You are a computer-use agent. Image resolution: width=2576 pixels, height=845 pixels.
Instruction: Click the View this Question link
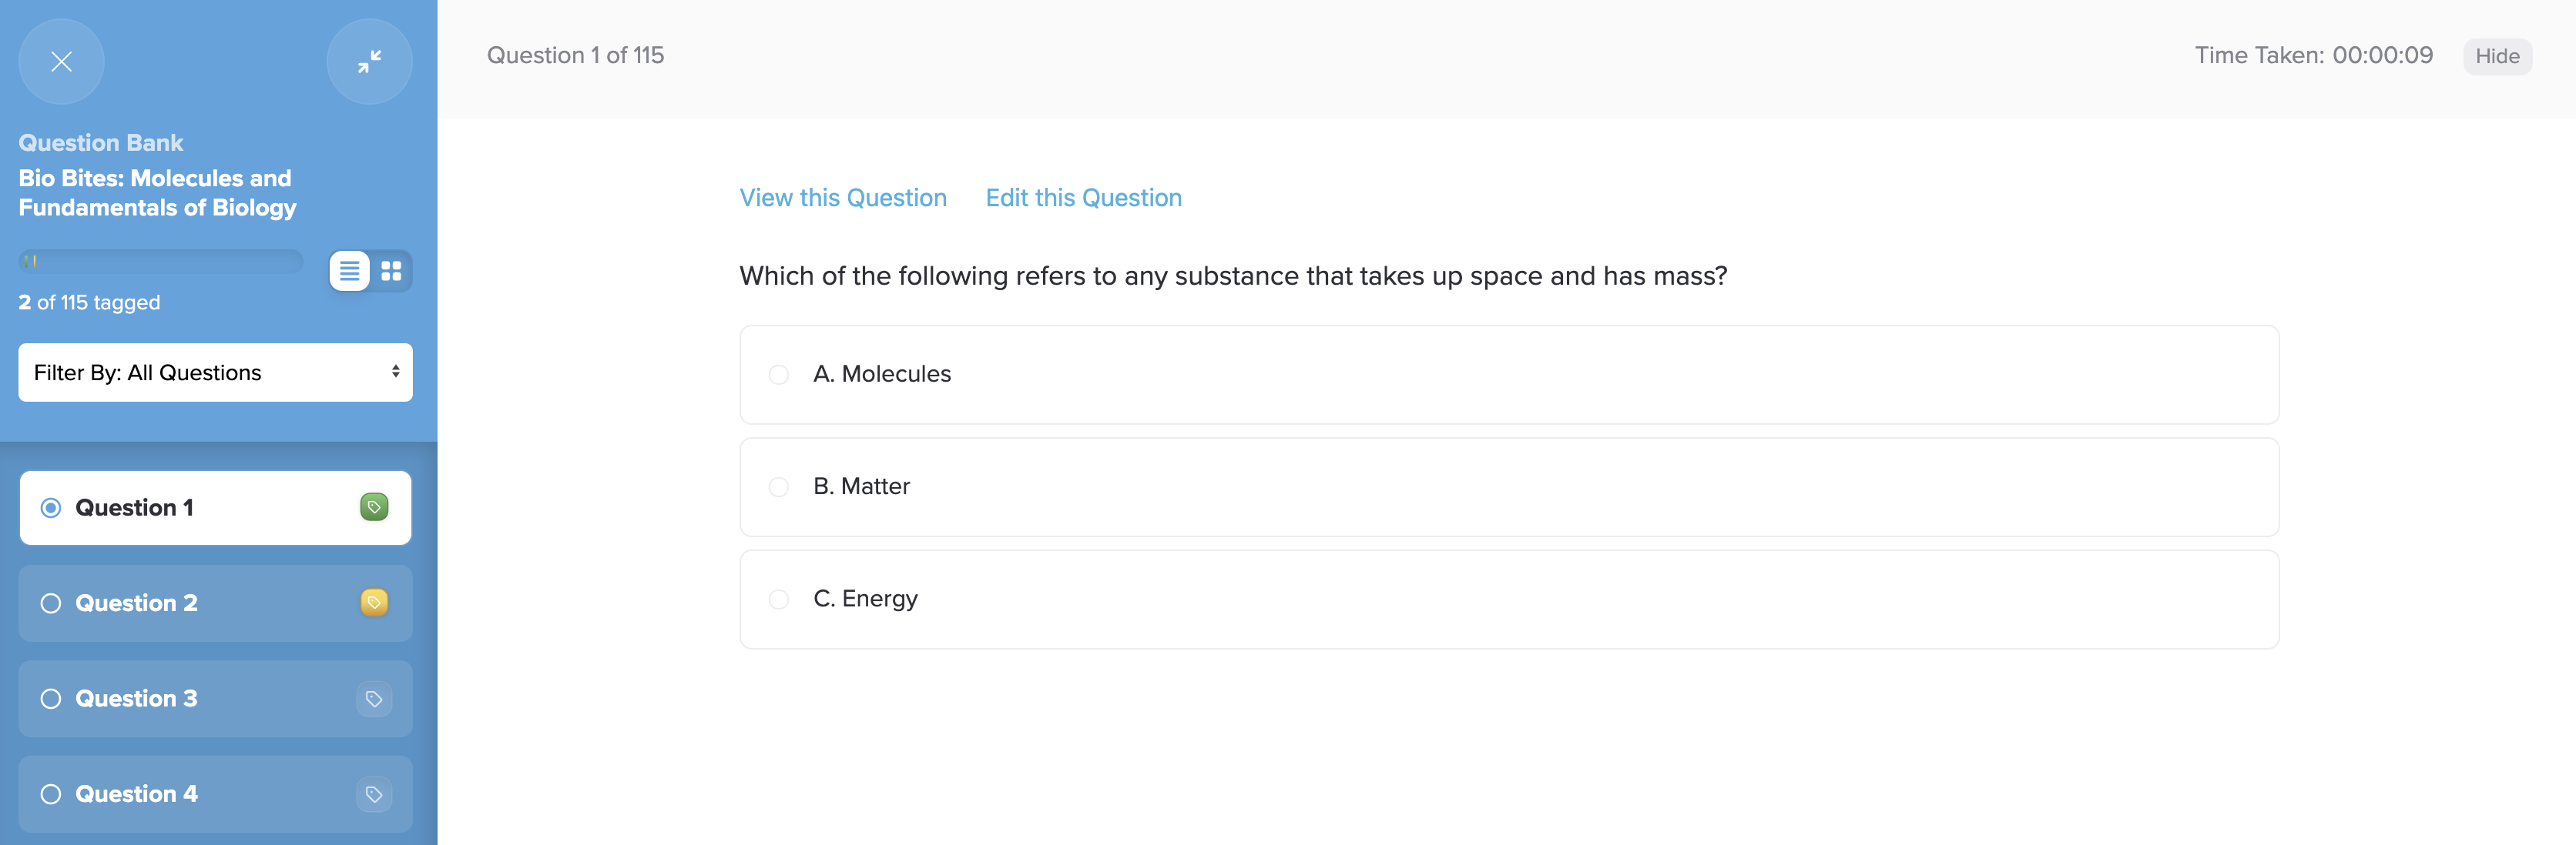point(842,198)
